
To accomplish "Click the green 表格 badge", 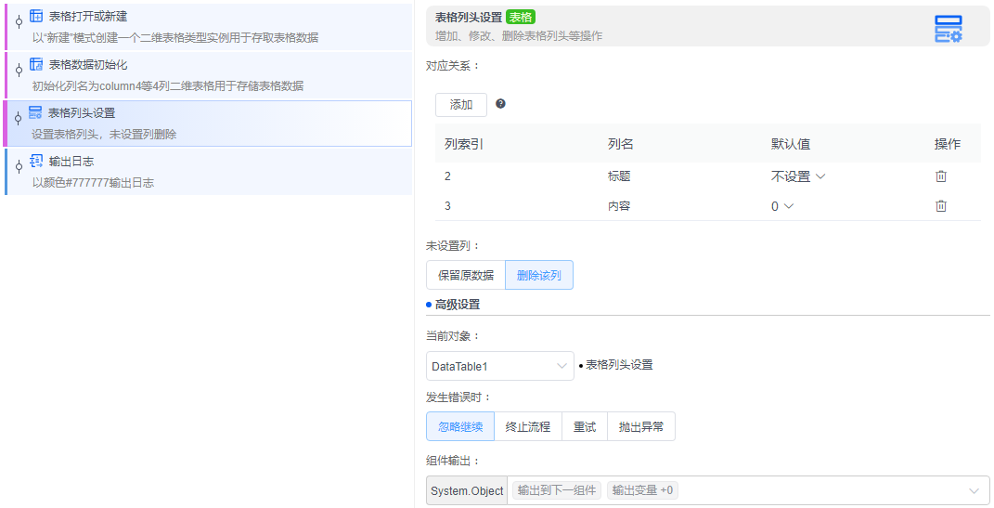I will [521, 18].
